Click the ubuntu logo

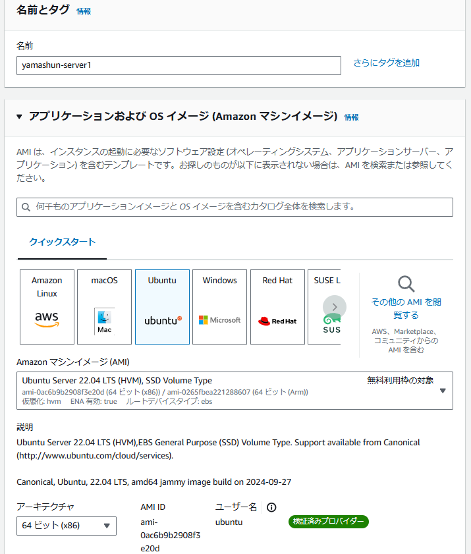tap(163, 320)
